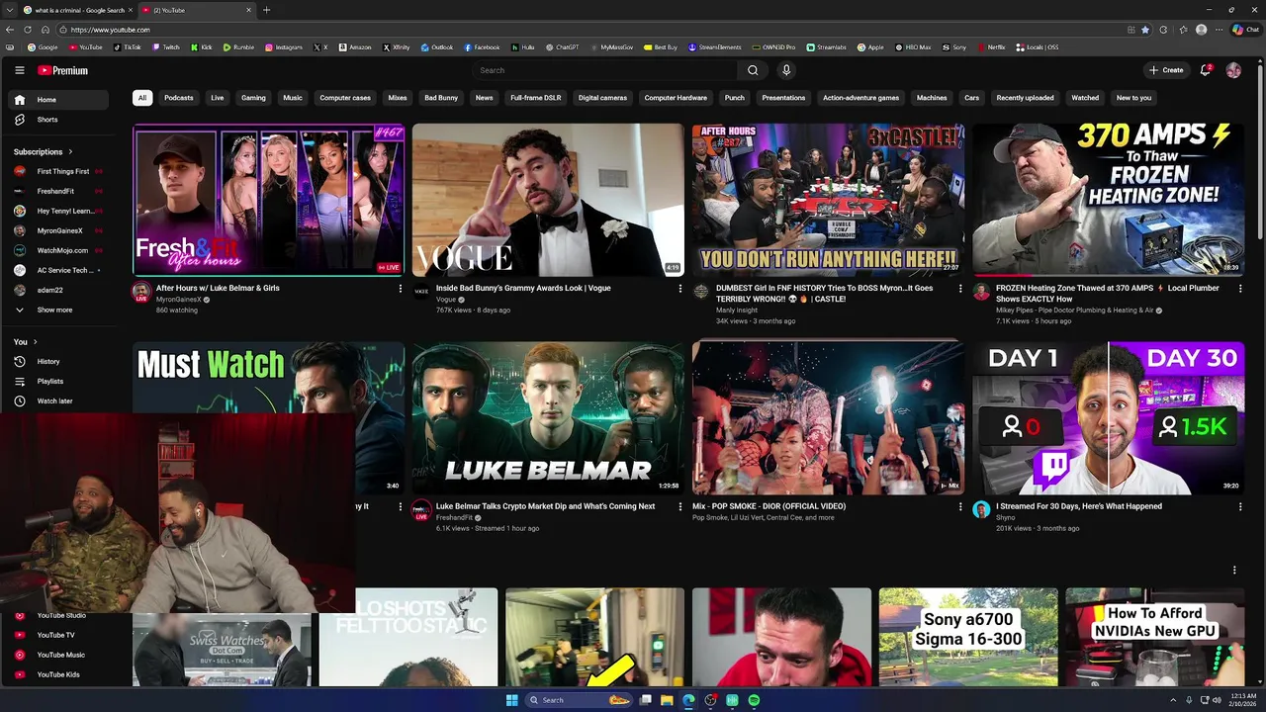The image size is (1266, 712).
Task: Open Spotify from the taskbar
Action: coord(754,700)
